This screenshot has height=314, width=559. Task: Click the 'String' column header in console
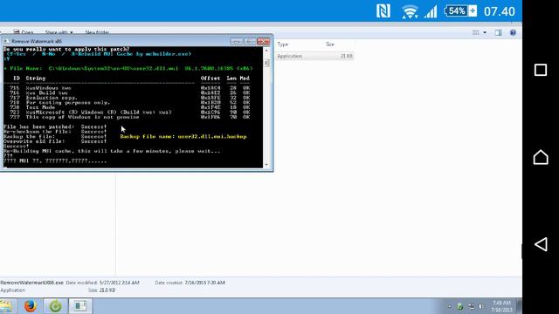click(36, 78)
